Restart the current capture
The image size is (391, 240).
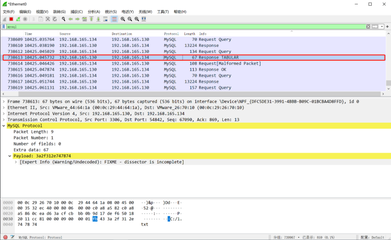(x=18, y=19)
